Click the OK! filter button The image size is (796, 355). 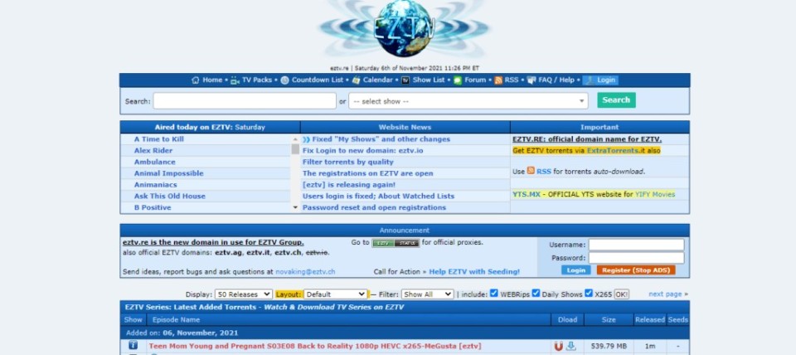click(x=621, y=294)
